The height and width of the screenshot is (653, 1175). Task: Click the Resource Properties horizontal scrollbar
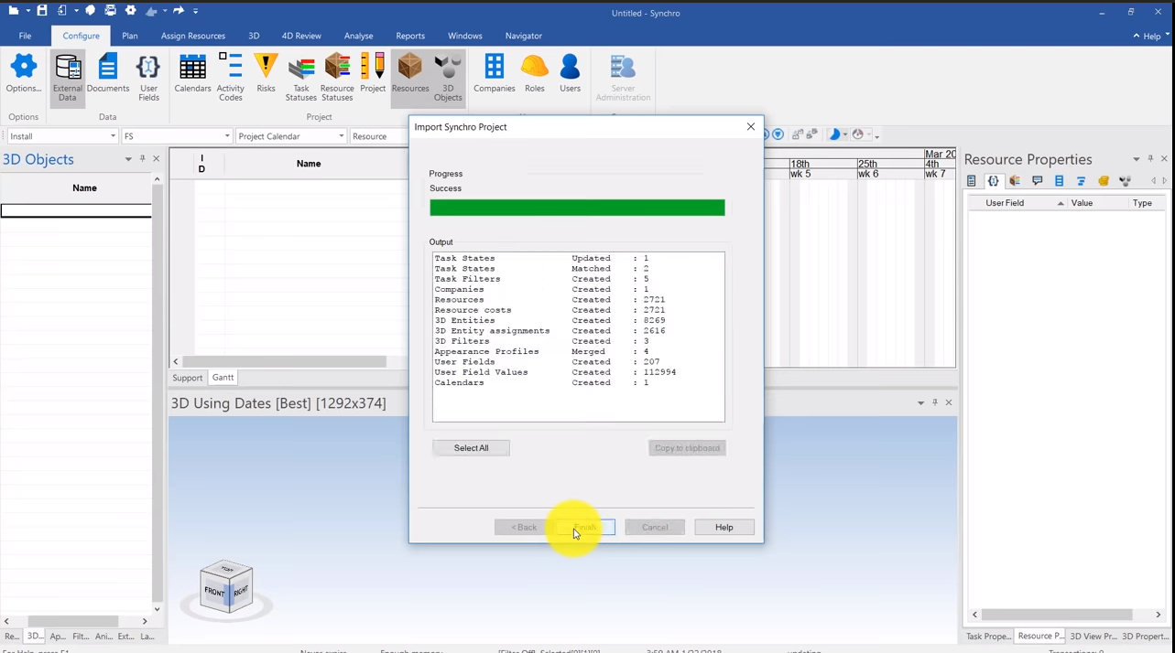(1058, 615)
